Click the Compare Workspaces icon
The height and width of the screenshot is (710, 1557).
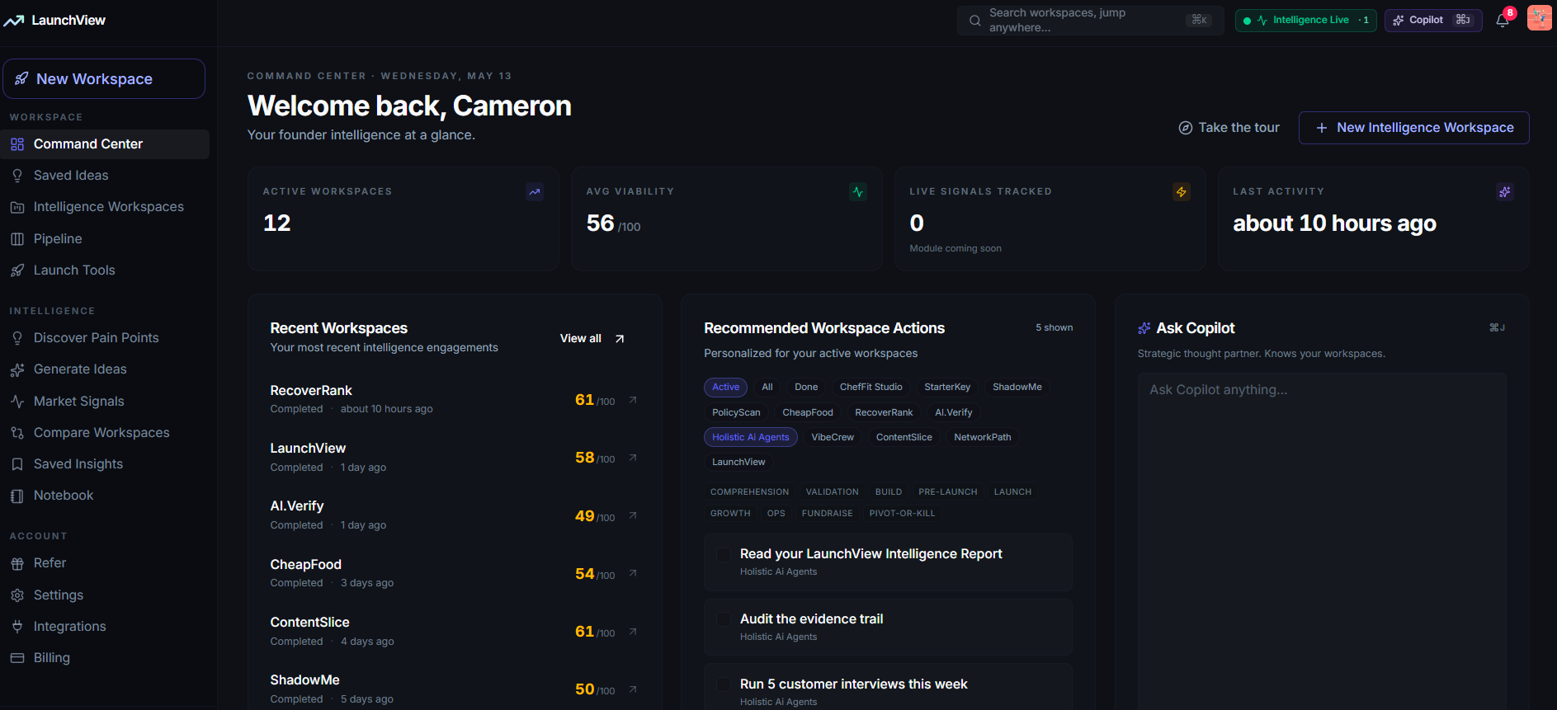pos(17,433)
